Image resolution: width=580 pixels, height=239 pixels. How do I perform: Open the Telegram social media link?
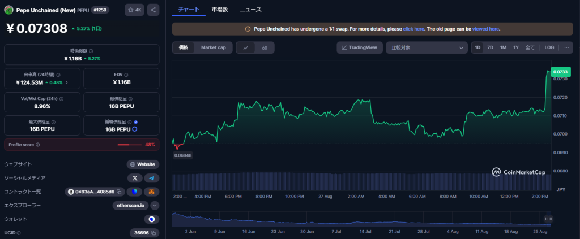click(x=152, y=178)
